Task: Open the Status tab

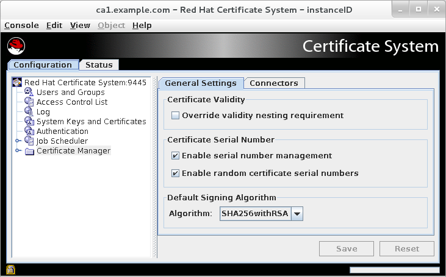Action: pyautogui.click(x=99, y=65)
